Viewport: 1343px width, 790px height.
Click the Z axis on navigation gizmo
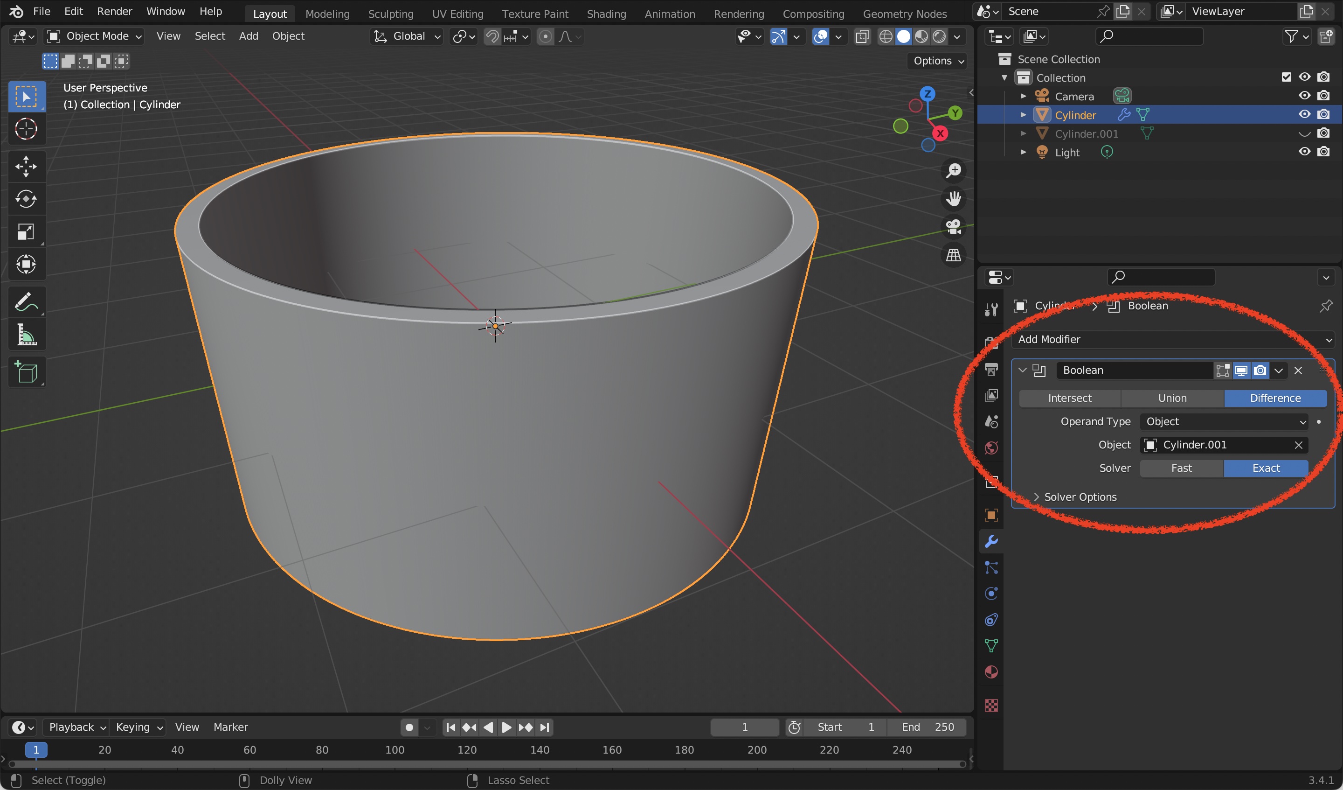pos(928,94)
